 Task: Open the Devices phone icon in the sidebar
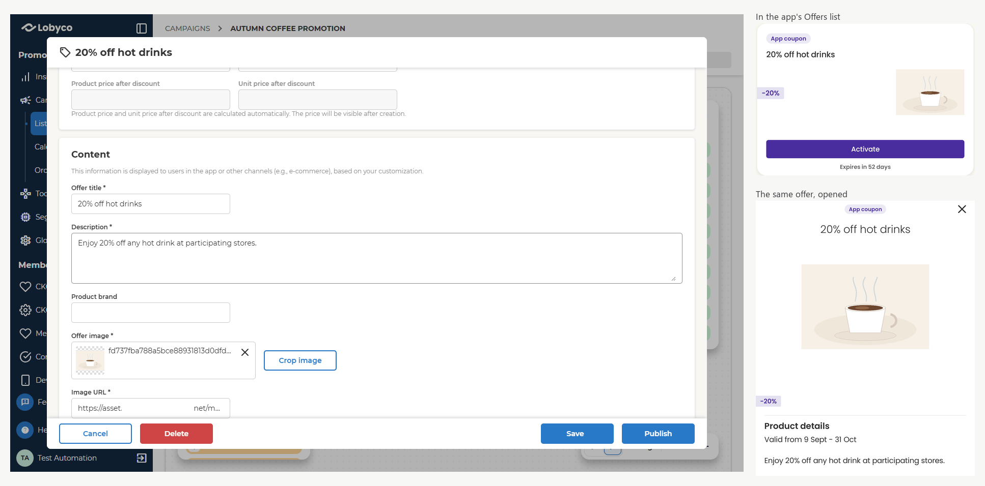(25, 380)
